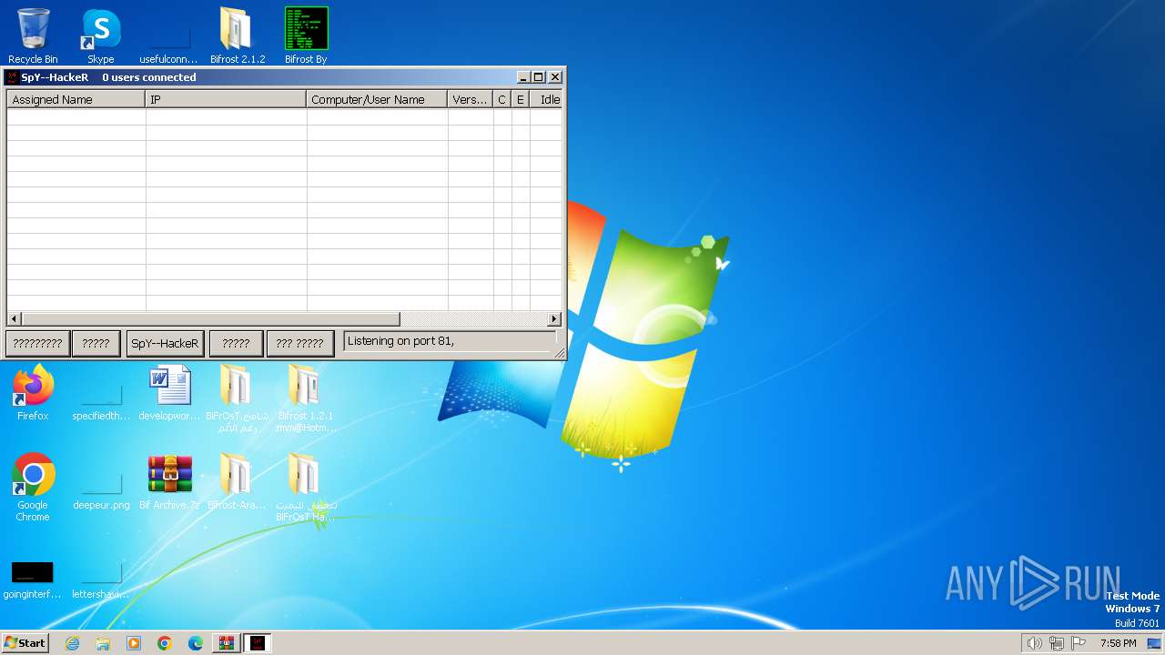Screen dimensions: 1165x655
Task: Open the Bifrost By desktop icon
Action: tap(306, 36)
